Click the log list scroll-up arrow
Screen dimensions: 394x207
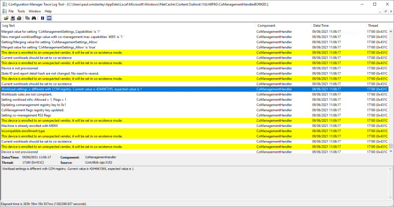tap(391, 25)
